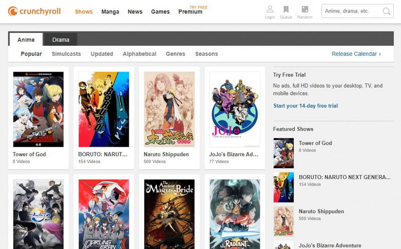This screenshot has width=401, height=249.
Task: Click '77 Videos' under JoJo's grid card
Action: [219, 162]
